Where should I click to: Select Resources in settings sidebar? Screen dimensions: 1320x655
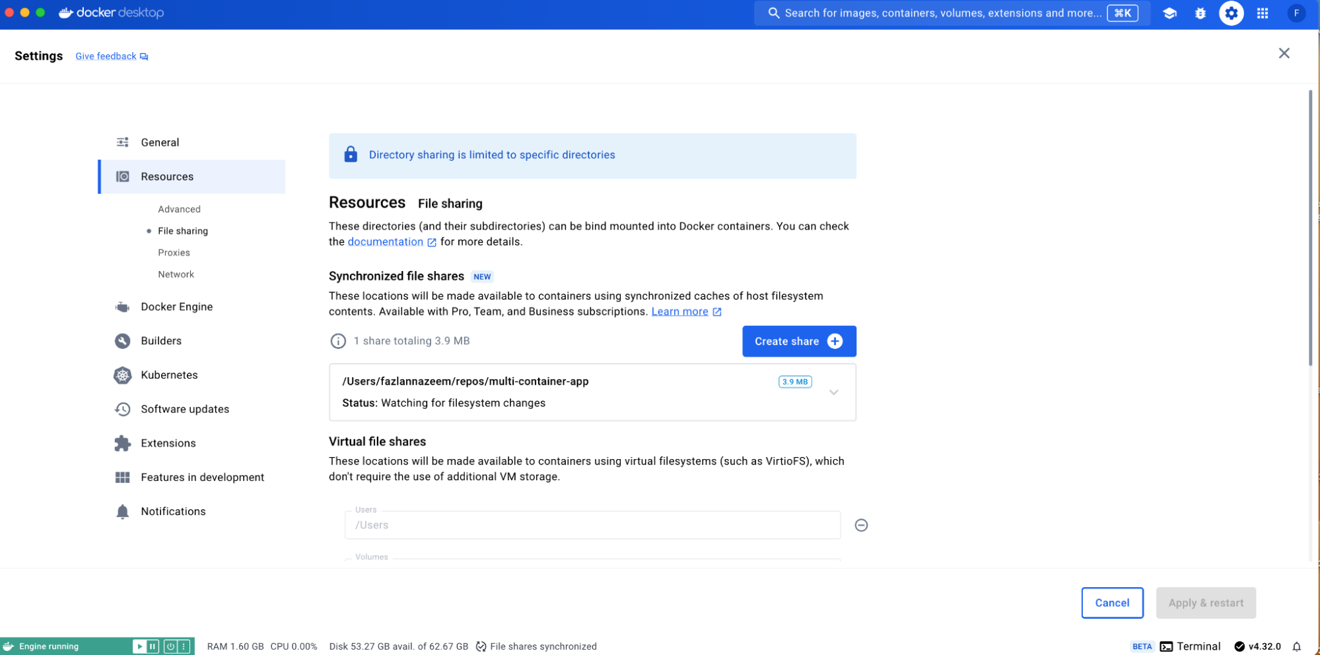(167, 177)
